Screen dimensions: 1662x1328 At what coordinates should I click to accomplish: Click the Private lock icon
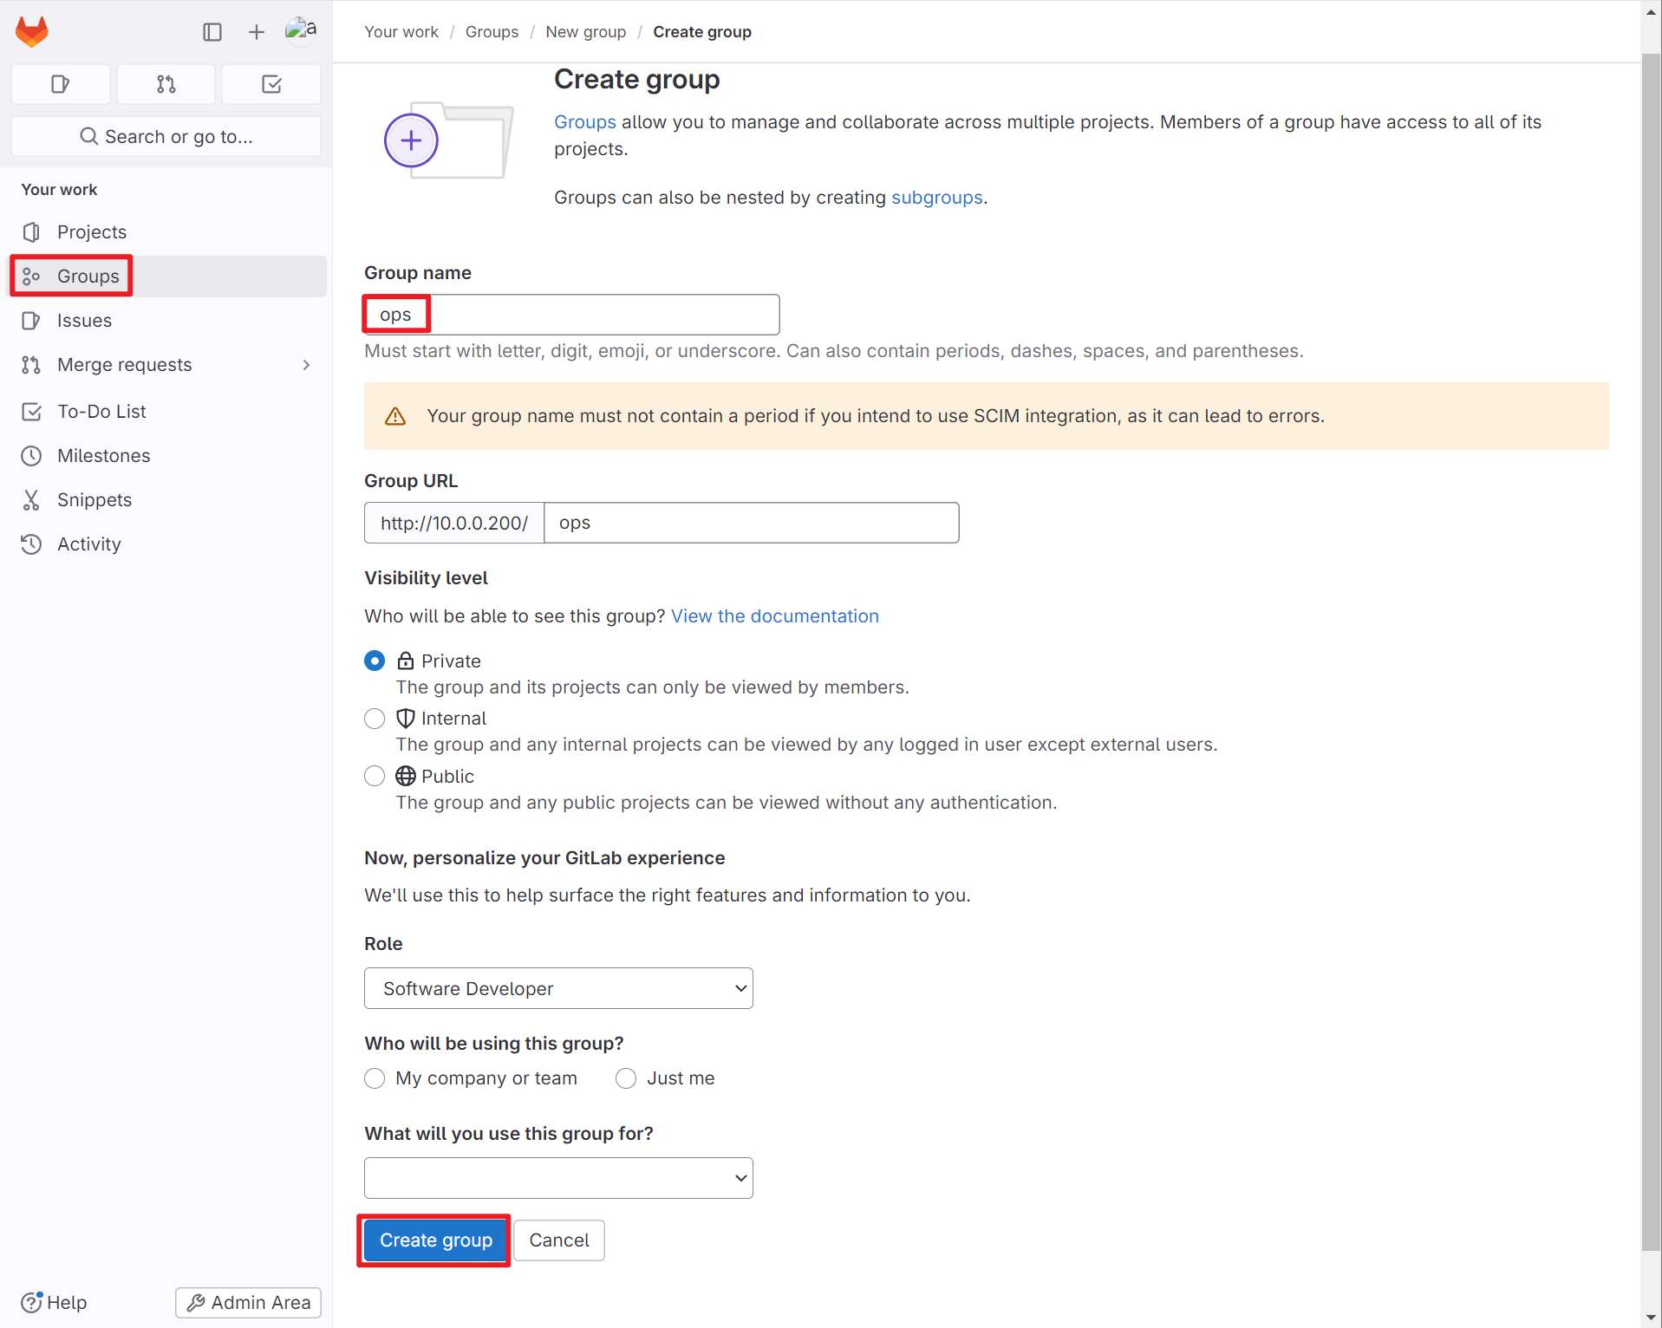coord(406,661)
